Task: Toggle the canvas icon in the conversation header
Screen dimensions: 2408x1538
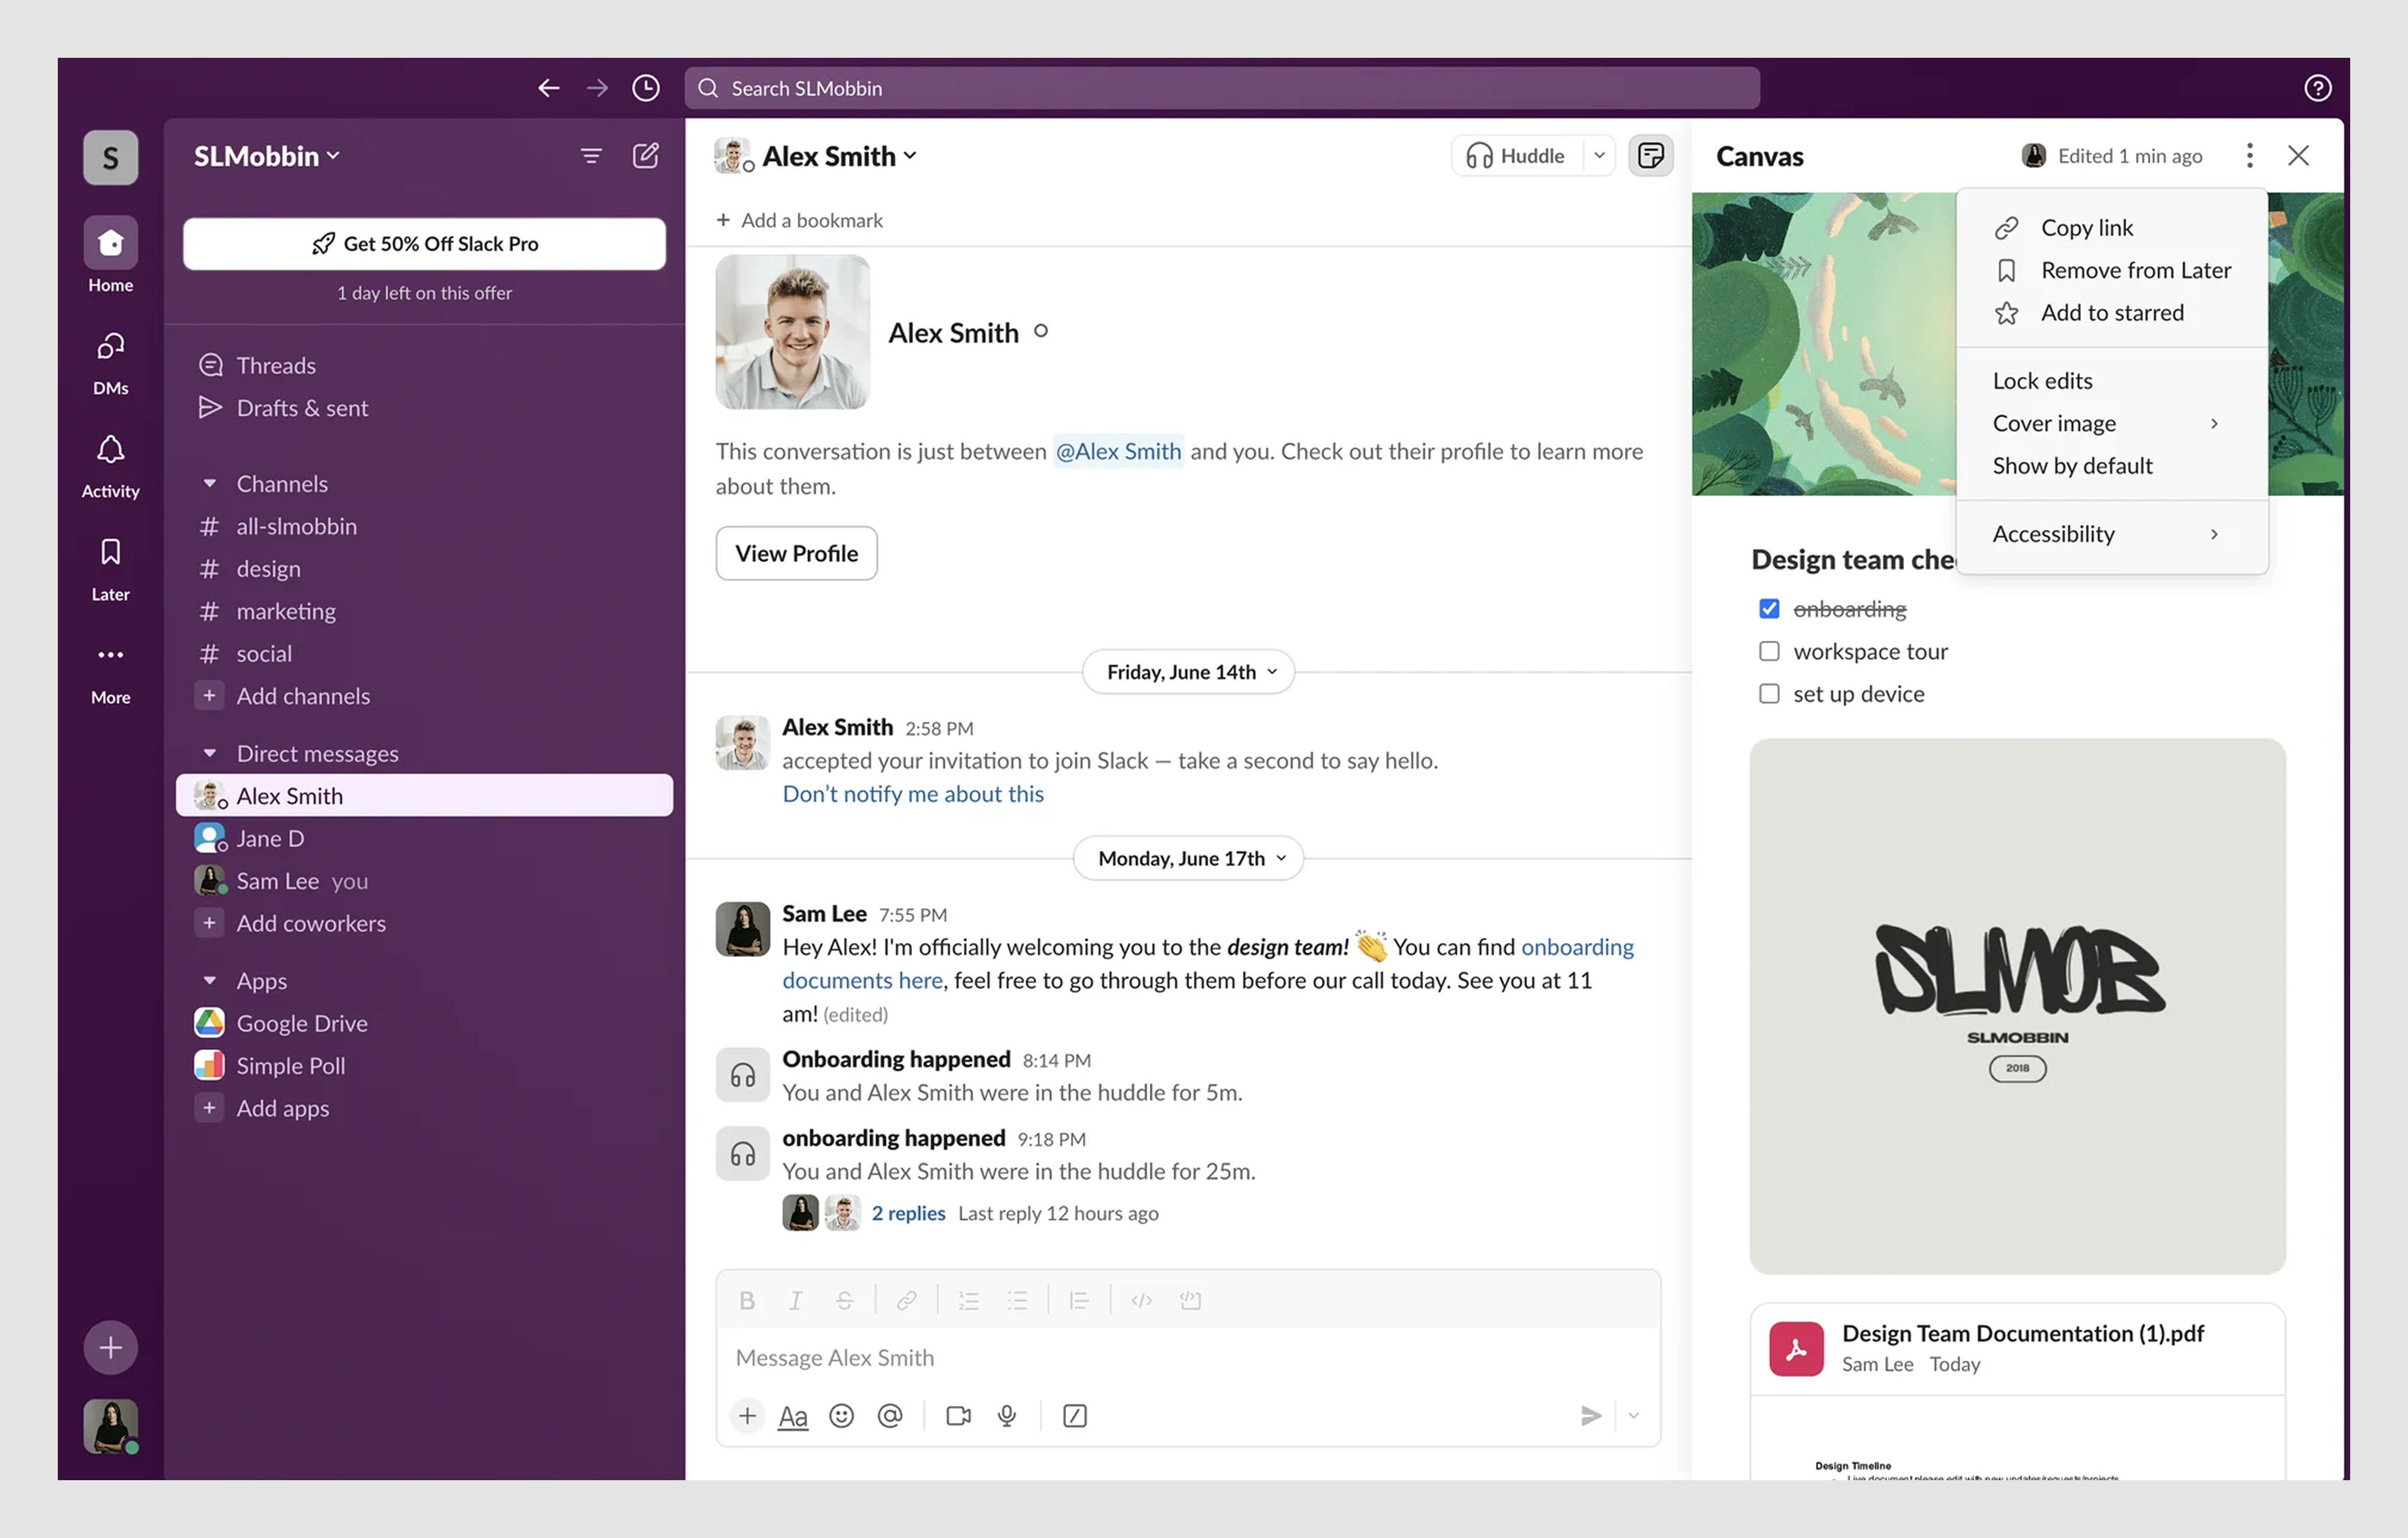Action: pyautogui.click(x=1650, y=156)
